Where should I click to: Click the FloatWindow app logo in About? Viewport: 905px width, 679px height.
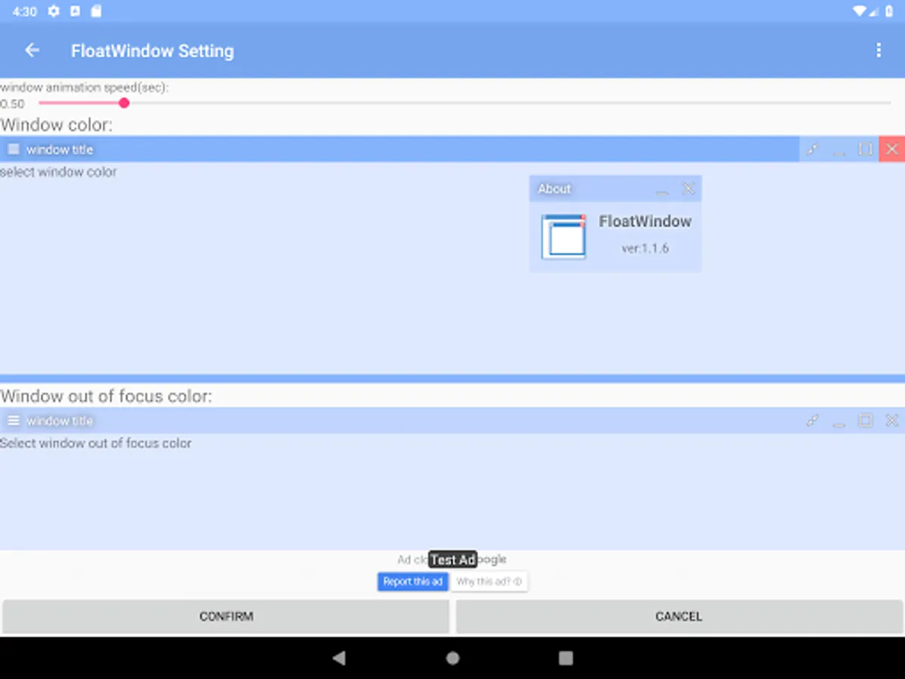tap(563, 236)
